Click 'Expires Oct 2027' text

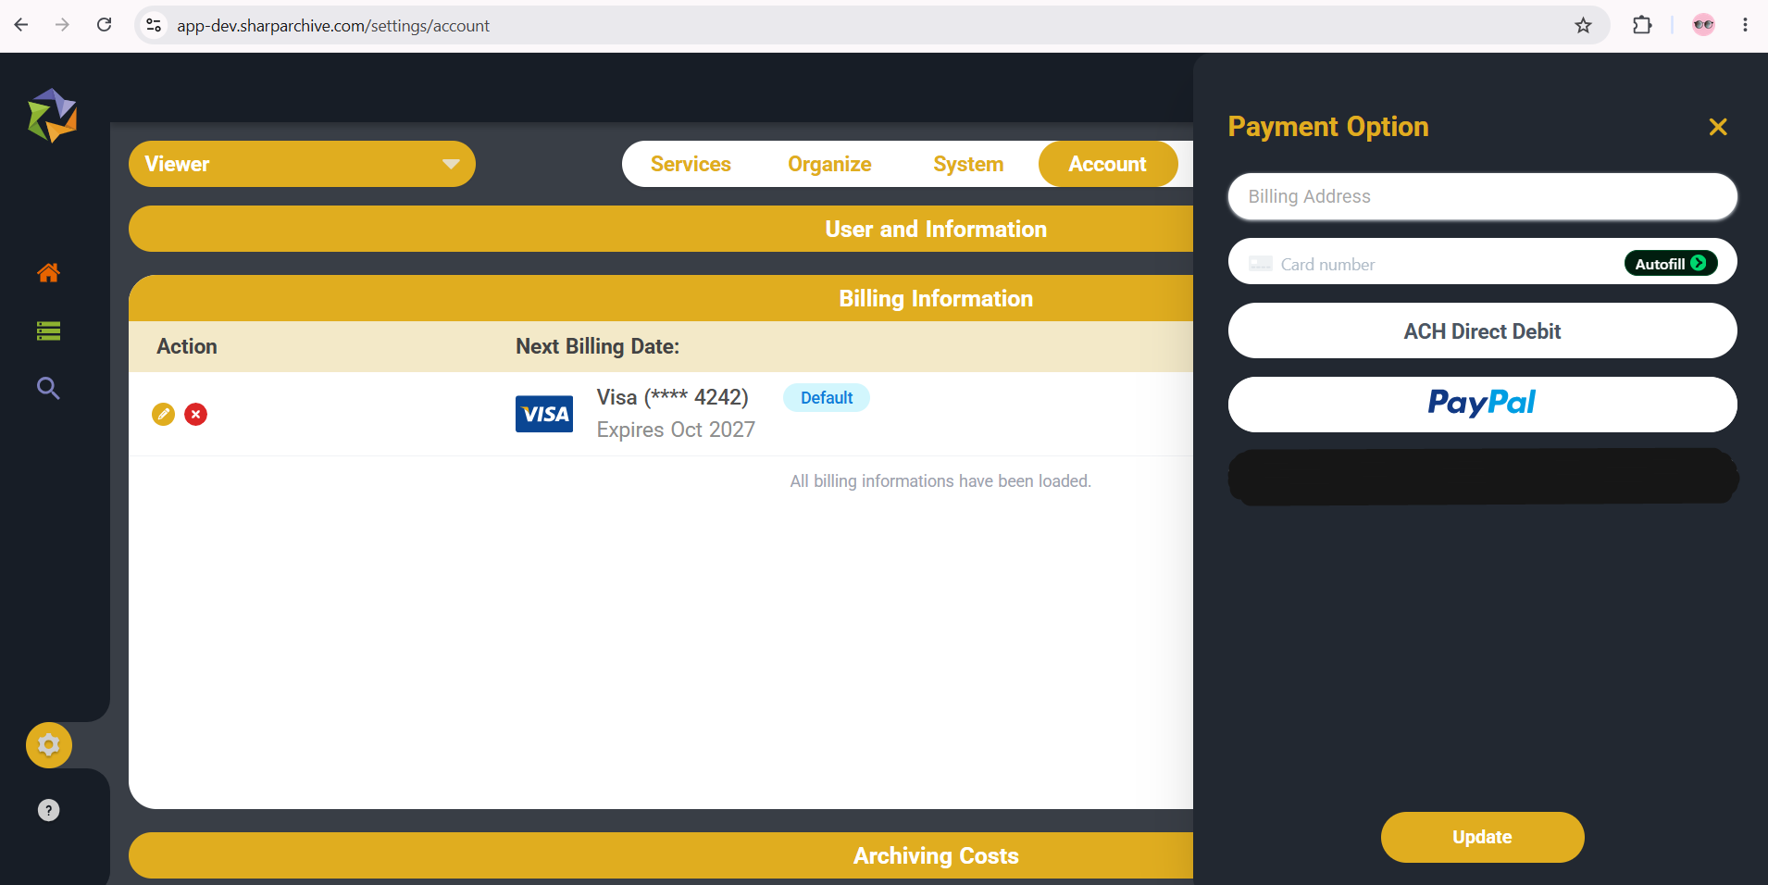coord(676,430)
